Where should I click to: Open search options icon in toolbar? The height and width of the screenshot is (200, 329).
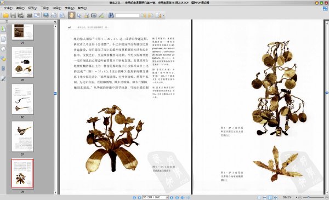click(158, 15)
